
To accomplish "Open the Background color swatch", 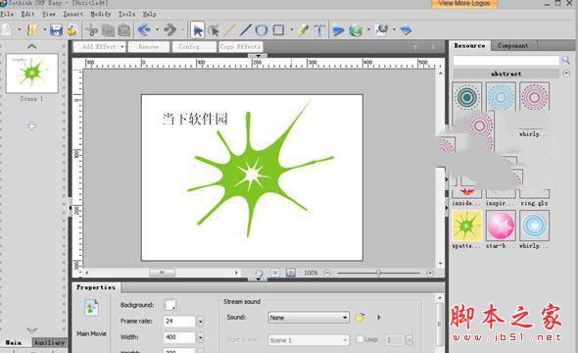I will click(169, 305).
